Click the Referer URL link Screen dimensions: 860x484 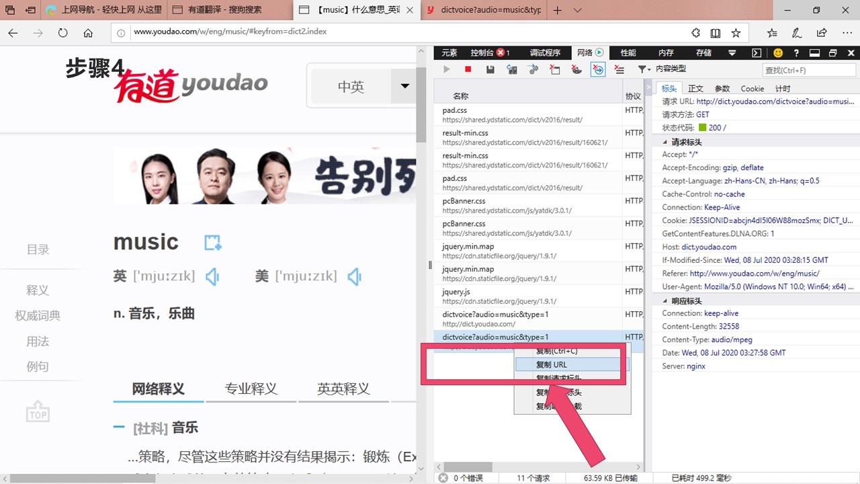coord(755,274)
